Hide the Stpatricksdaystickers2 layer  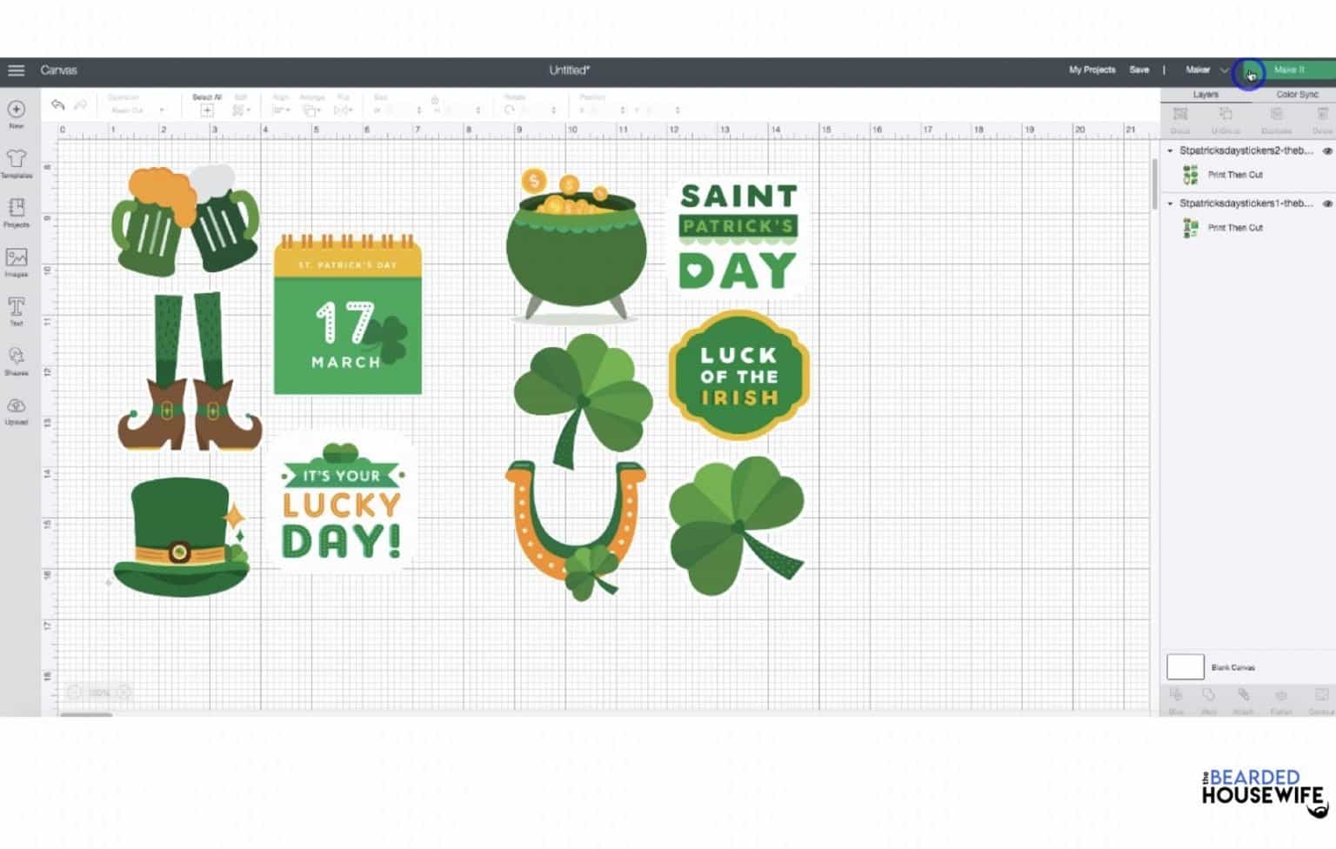point(1327,150)
